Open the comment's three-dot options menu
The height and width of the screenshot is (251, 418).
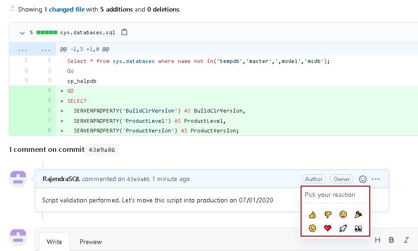coord(376,179)
